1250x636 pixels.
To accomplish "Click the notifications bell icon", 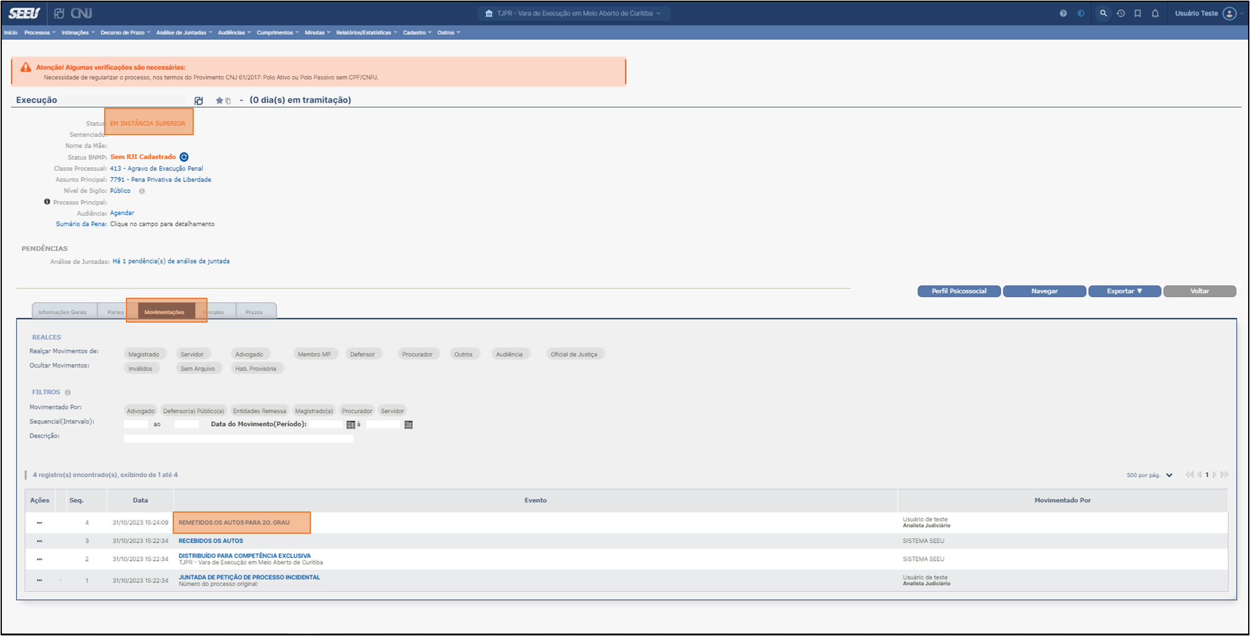I will pyautogui.click(x=1155, y=13).
